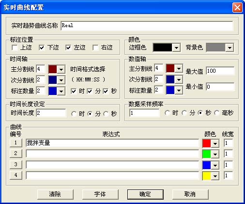
Task: Open the 背景色 color dropdown
Action: (x=230, y=47)
